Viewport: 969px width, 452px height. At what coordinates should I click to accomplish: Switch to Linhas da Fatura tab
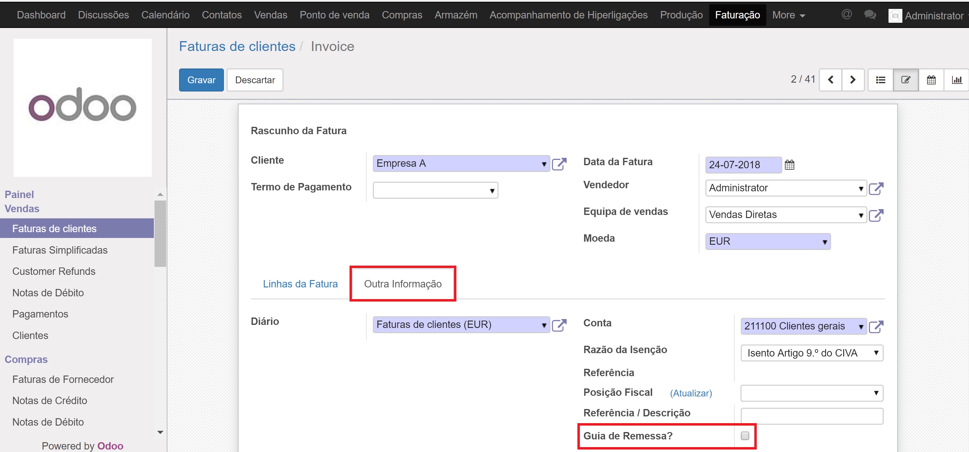coord(300,284)
